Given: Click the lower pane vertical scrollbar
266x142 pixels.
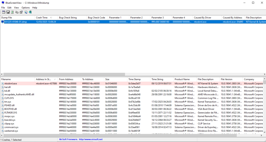Looking at the screenshot, I should 264,111.
